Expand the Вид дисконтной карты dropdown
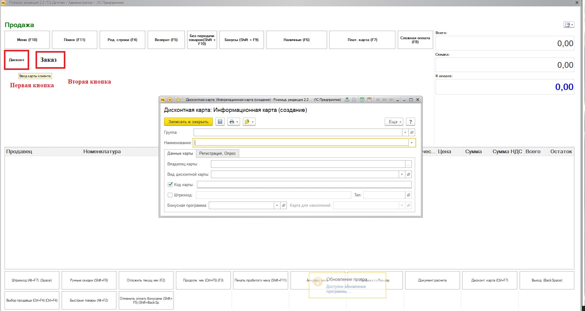This screenshot has height=311, width=585. click(x=402, y=175)
